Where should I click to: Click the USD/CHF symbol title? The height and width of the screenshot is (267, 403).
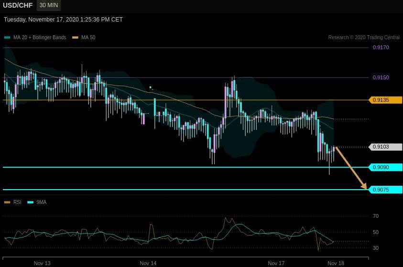(18, 5)
